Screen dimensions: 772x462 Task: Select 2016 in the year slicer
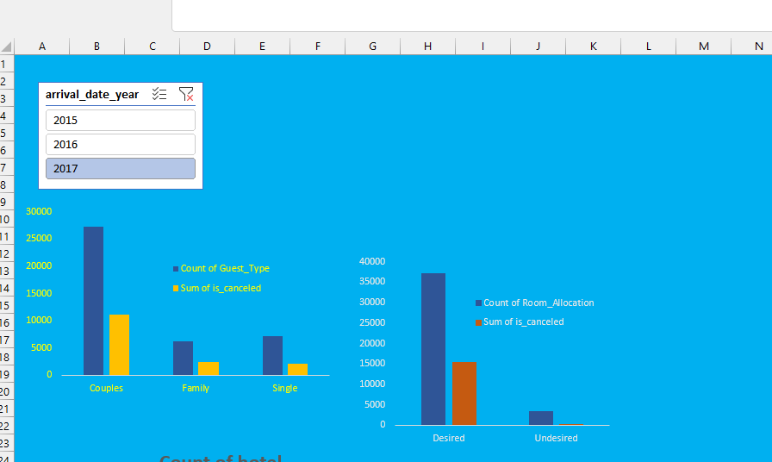coord(121,144)
